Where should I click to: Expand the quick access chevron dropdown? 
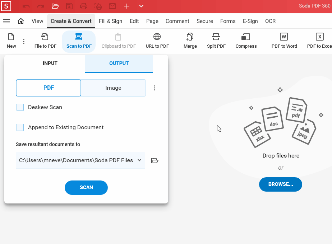pyautogui.click(x=141, y=6)
